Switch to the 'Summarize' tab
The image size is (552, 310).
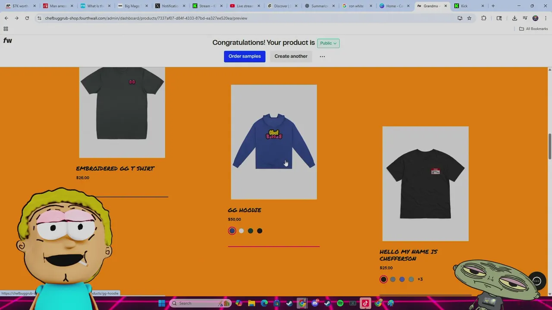coord(319,6)
